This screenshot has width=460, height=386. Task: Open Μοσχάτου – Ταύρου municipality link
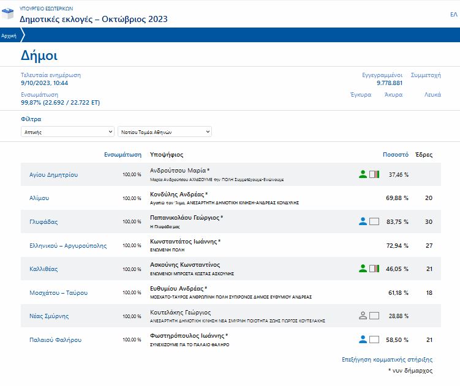[58, 292]
